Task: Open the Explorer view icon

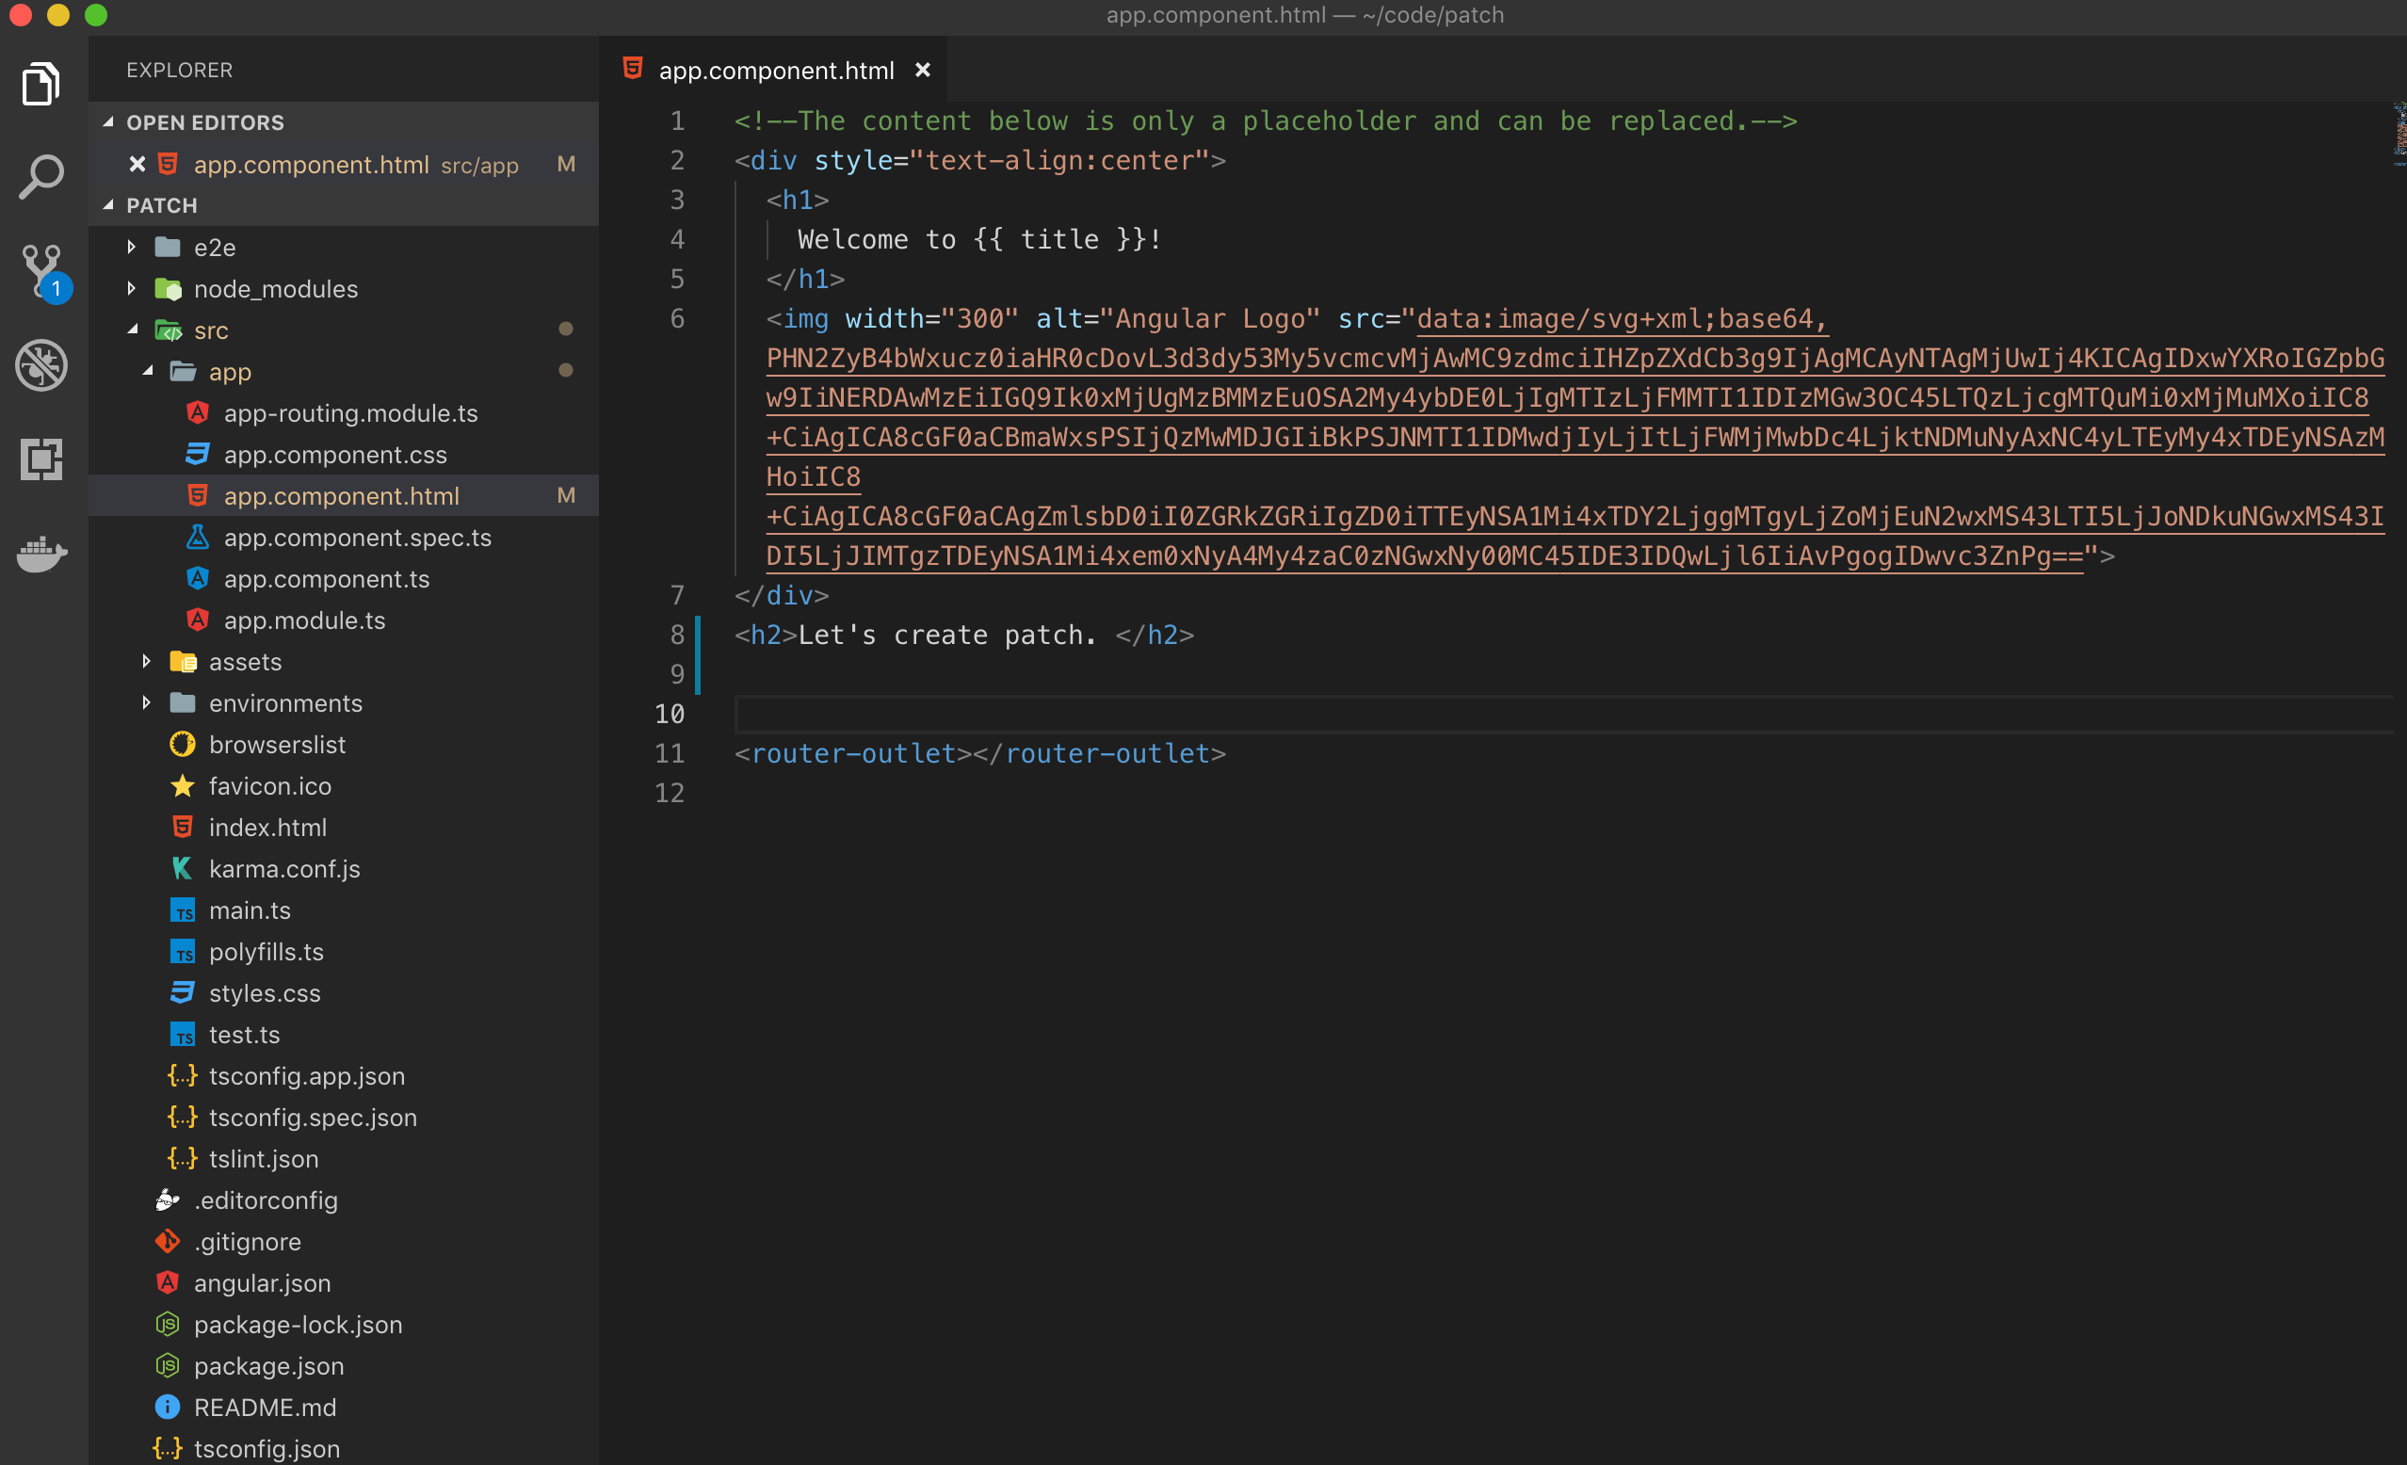Action: click(40, 83)
